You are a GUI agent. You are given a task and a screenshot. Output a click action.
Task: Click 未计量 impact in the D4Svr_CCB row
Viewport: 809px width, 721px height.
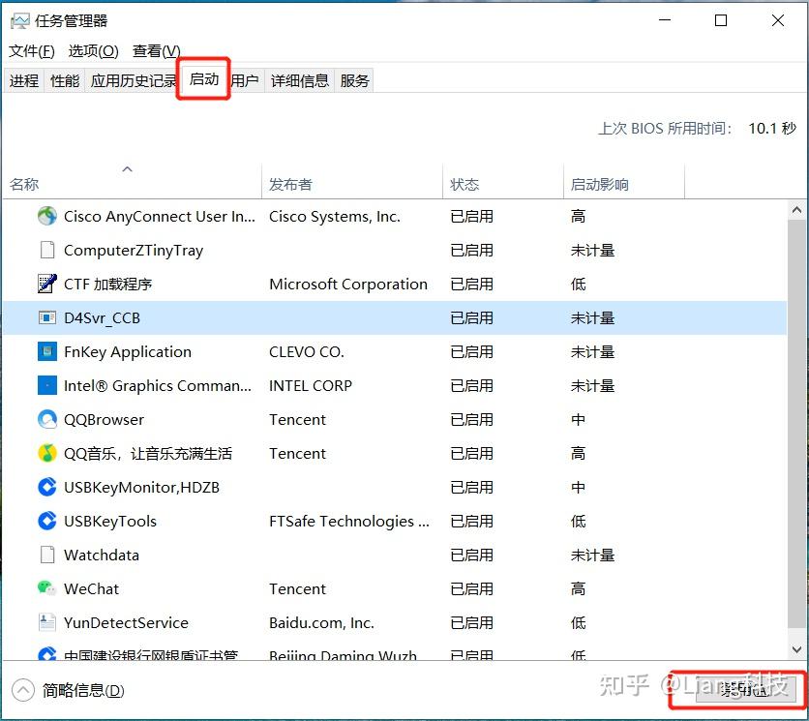pyautogui.click(x=593, y=318)
